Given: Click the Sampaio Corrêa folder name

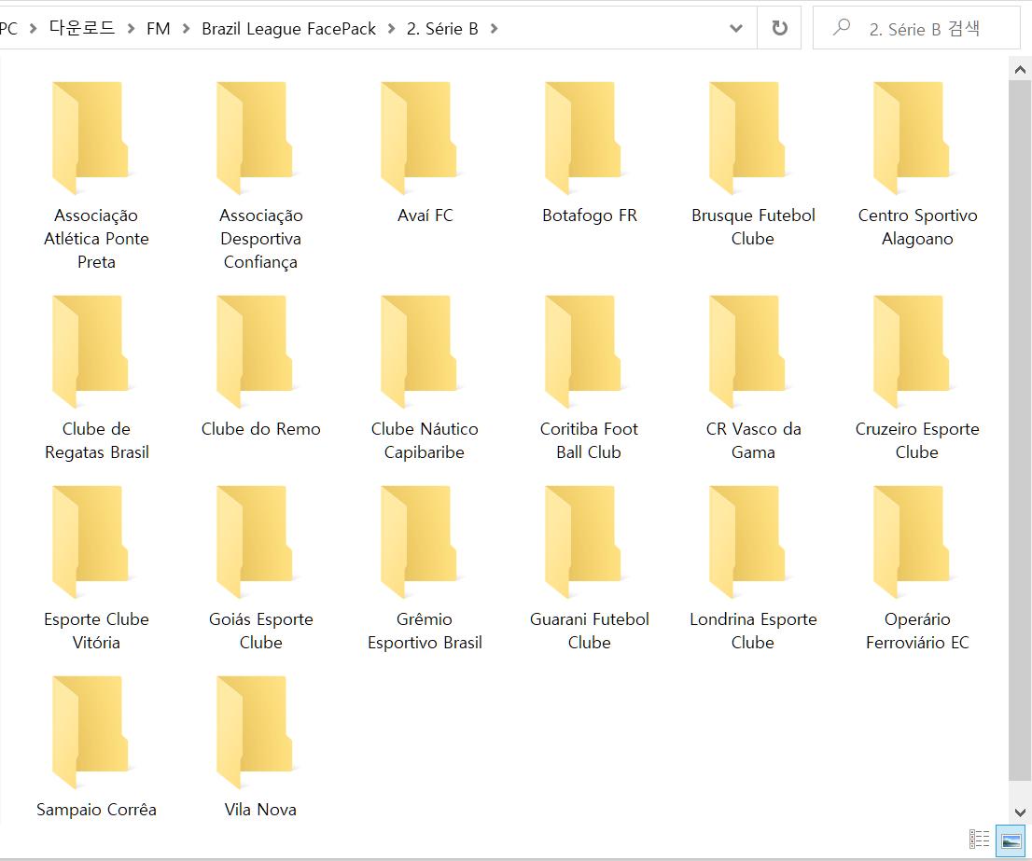Looking at the screenshot, I should [96, 810].
